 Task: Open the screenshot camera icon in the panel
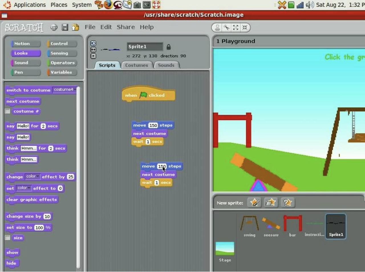(x=137, y=5)
